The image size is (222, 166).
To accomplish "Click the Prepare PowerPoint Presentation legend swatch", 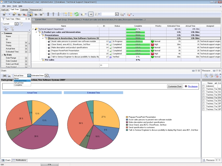I will (127, 117).
